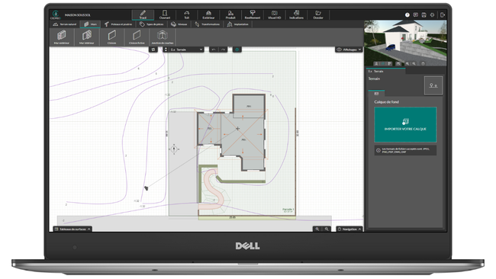Choose the Cloison partition tool
496x279 pixels.
[111, 37]
